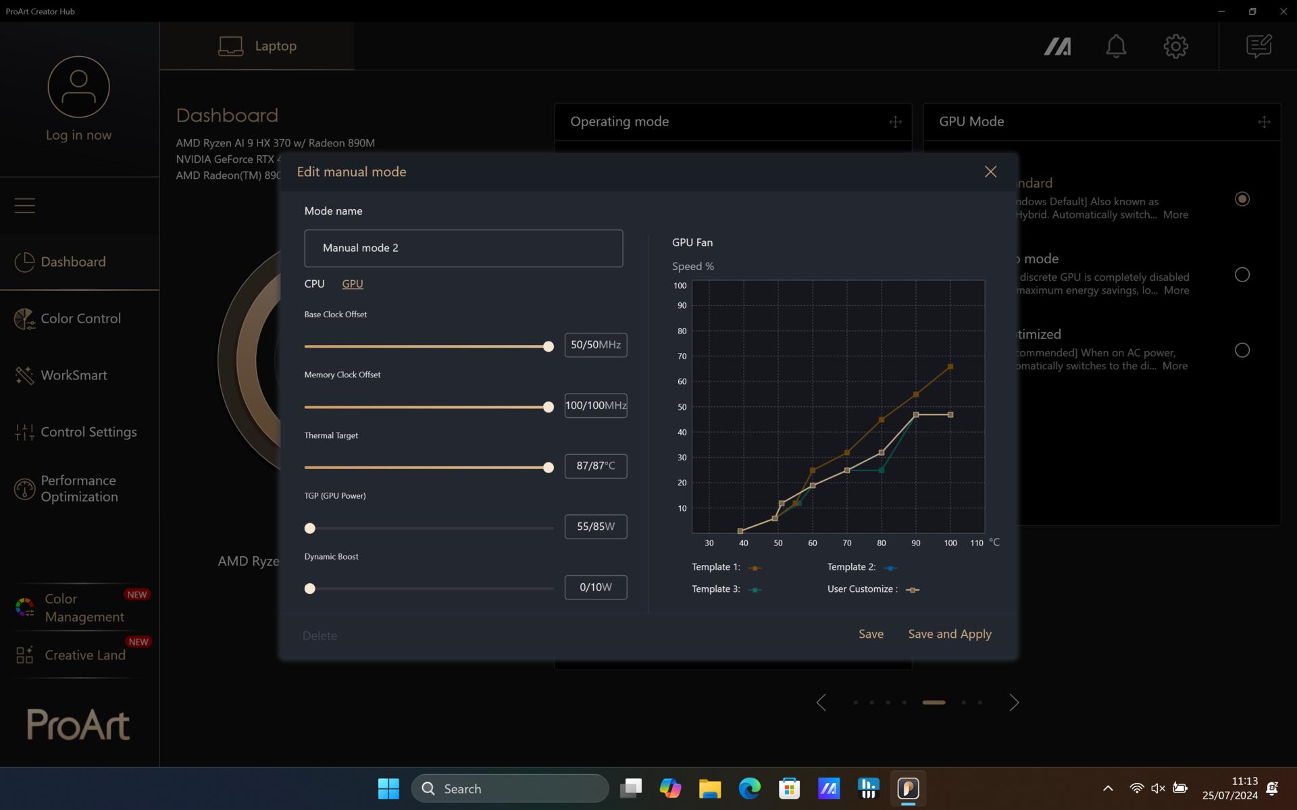Toggle the hamburger sidebar menu
Image resolution: width=1297 pixels, height=810 pixels.
(25, 205)
